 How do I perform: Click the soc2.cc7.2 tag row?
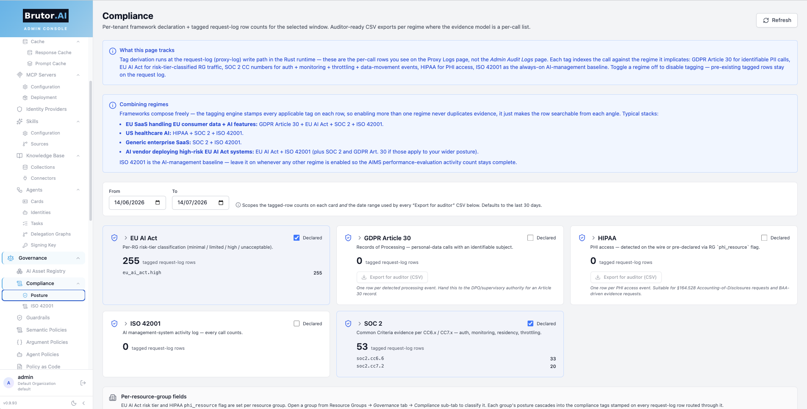[x=456, y=366]
